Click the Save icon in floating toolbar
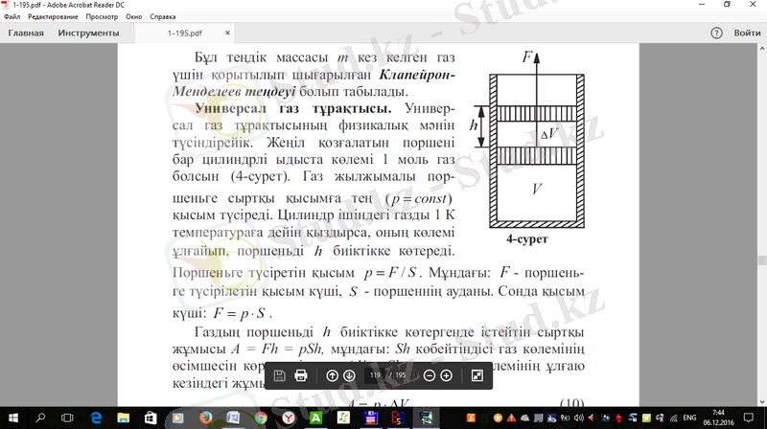 click(x=279, y=375)
